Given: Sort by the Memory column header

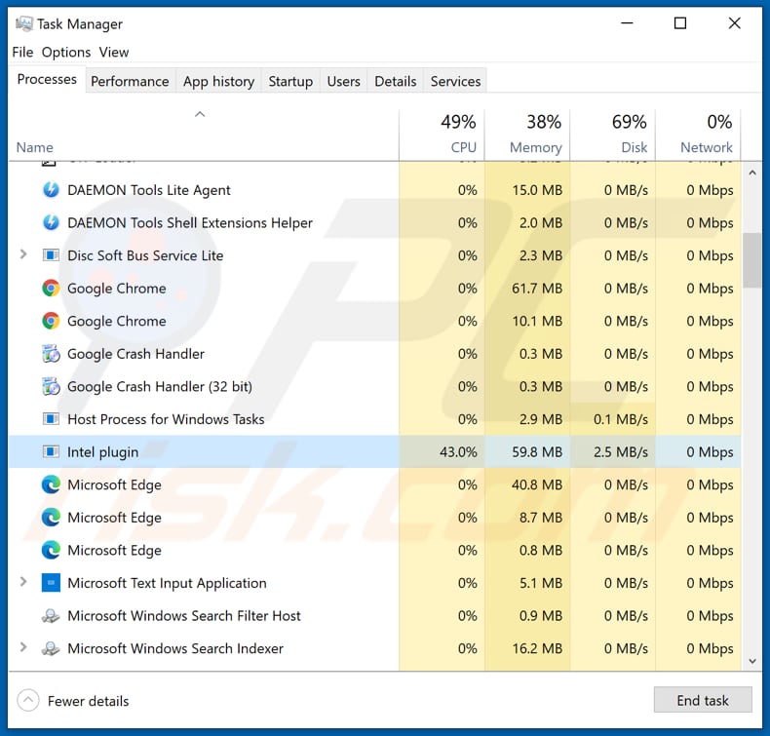Looking at the screenshot, I should (x=527, y=135).
